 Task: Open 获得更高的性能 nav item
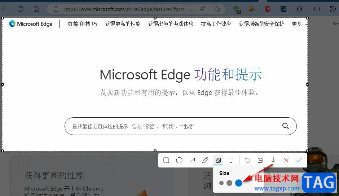(x=123, y=24)
